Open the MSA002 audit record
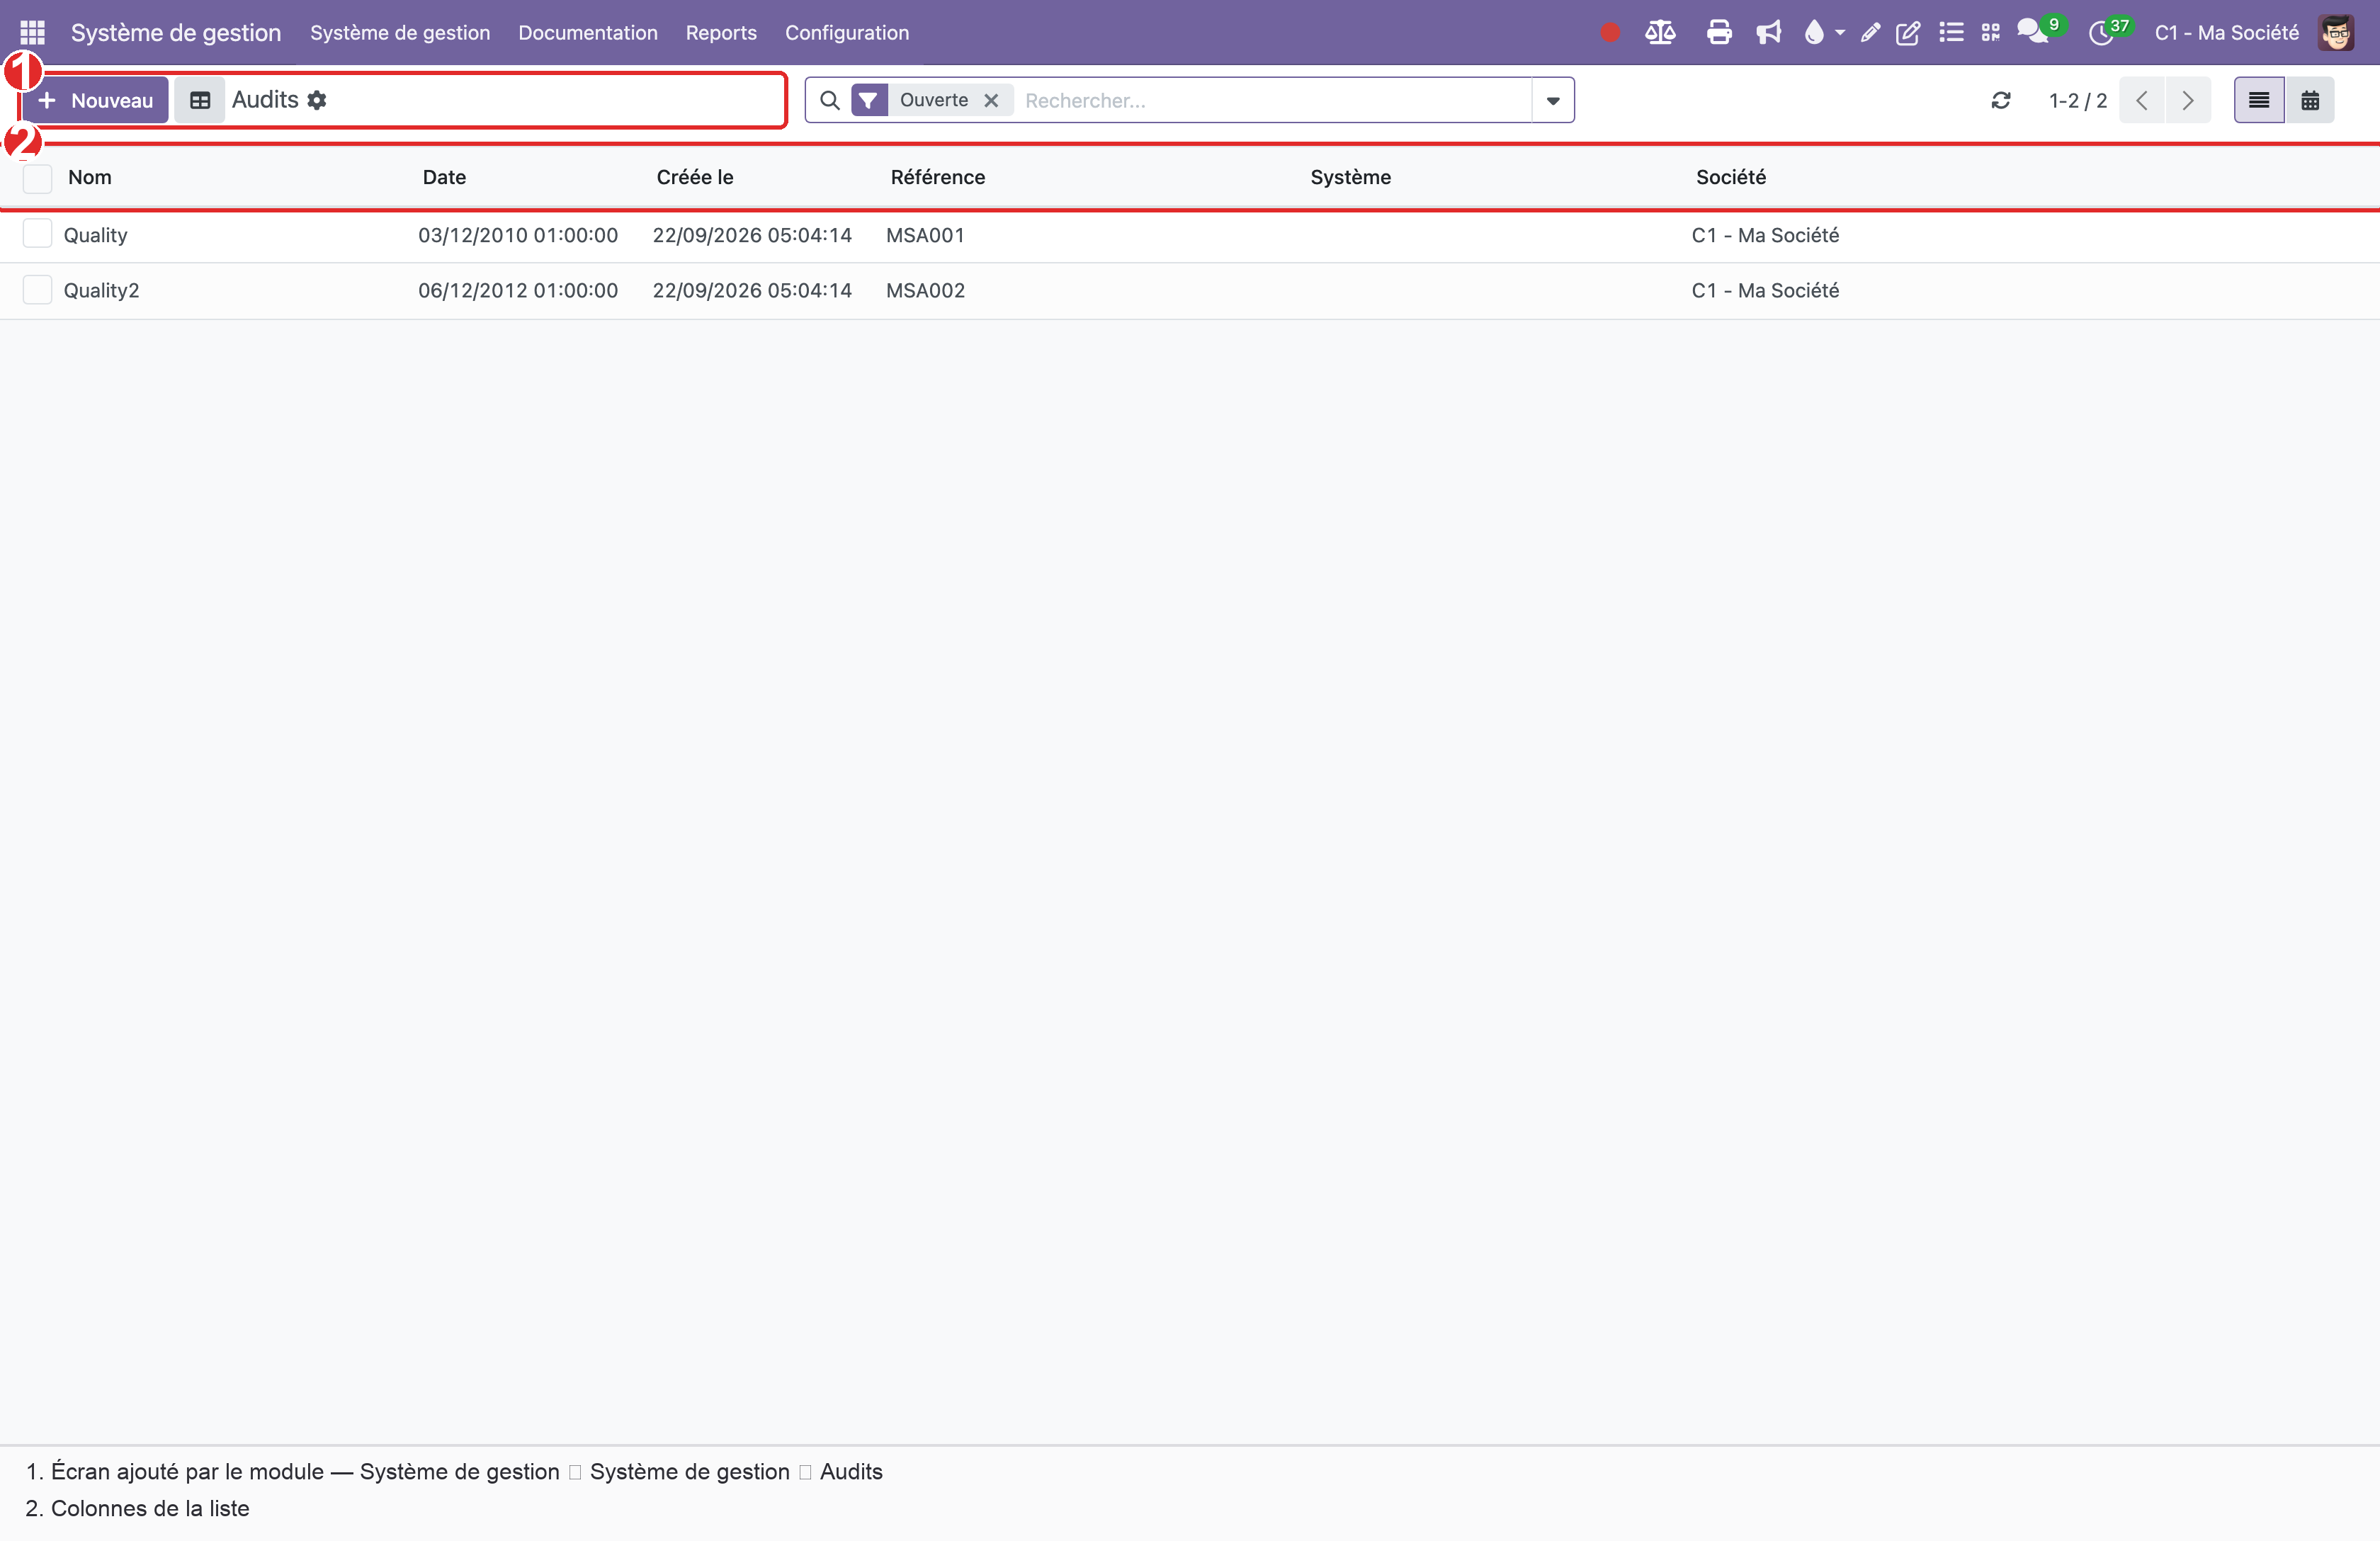This screenshot has height=1541, width=2380. point(925,290)
